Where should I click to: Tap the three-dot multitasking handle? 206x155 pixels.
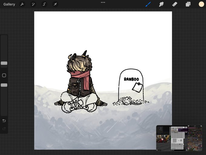(103, 2)
